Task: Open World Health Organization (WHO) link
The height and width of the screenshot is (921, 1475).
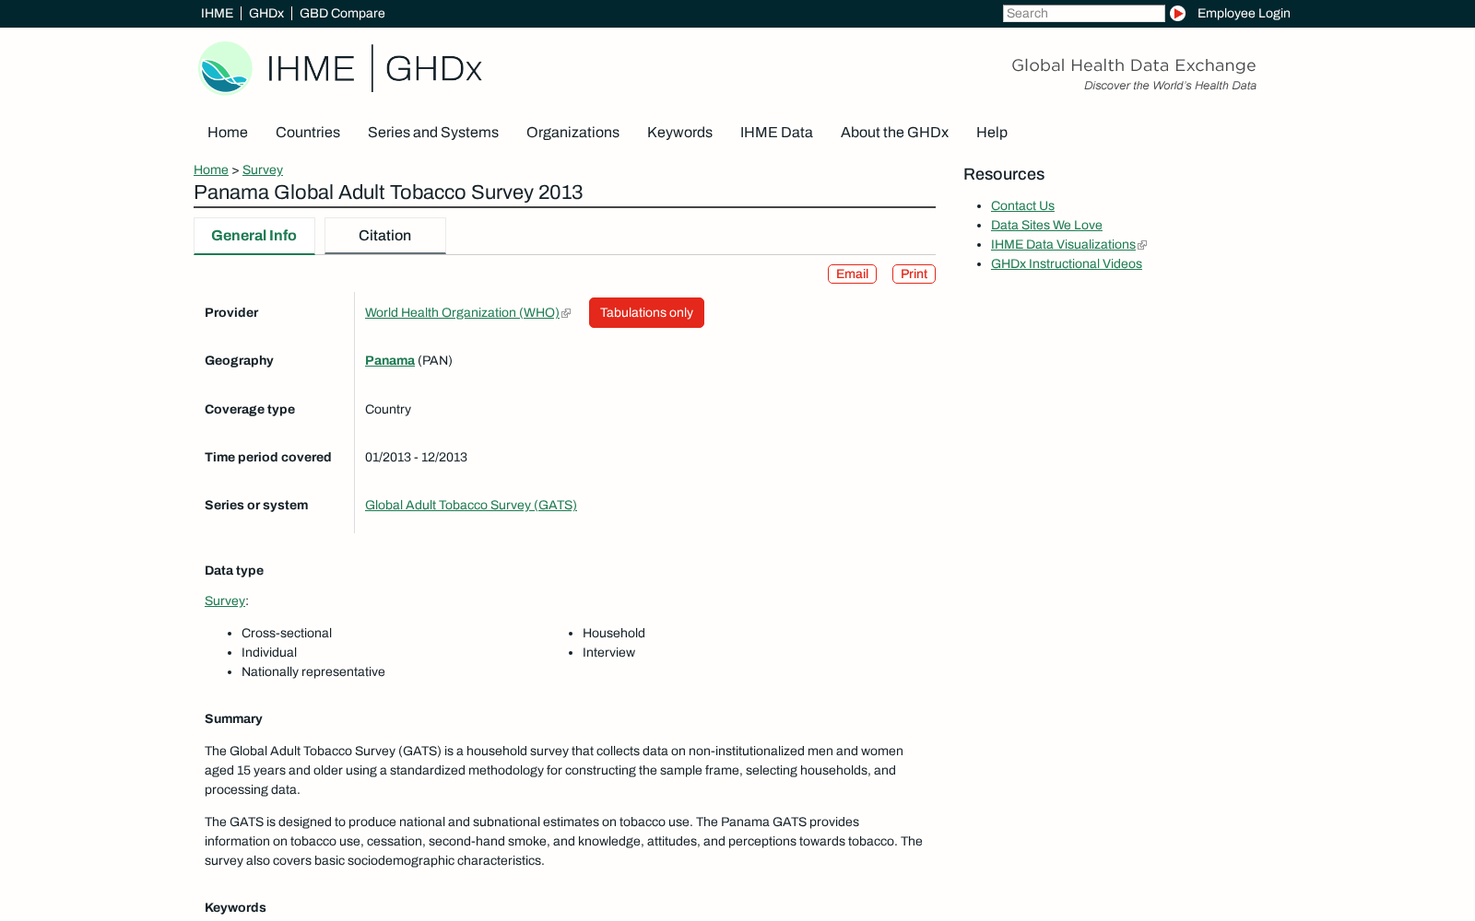Action: tap(462, 313)
